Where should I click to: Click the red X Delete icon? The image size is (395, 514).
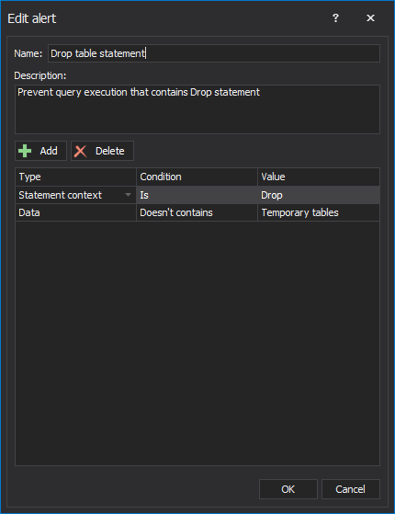click(80, 152)
